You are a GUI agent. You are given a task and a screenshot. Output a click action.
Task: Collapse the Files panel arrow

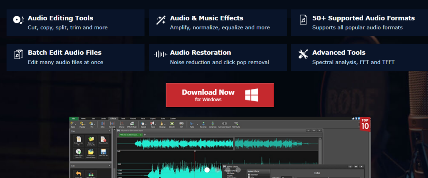click(x=110, y=131)
